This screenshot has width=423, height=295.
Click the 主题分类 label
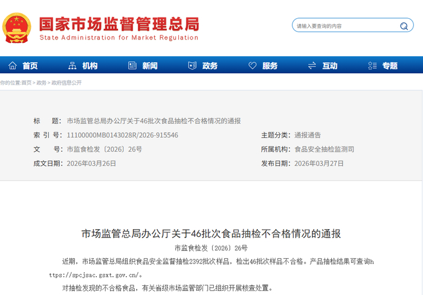point(276,135)
